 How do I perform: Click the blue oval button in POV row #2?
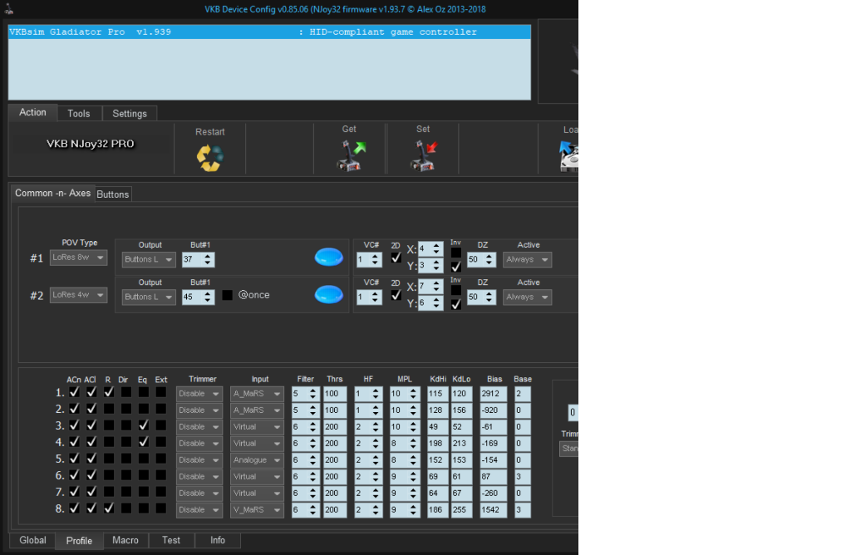pos(328,294)
